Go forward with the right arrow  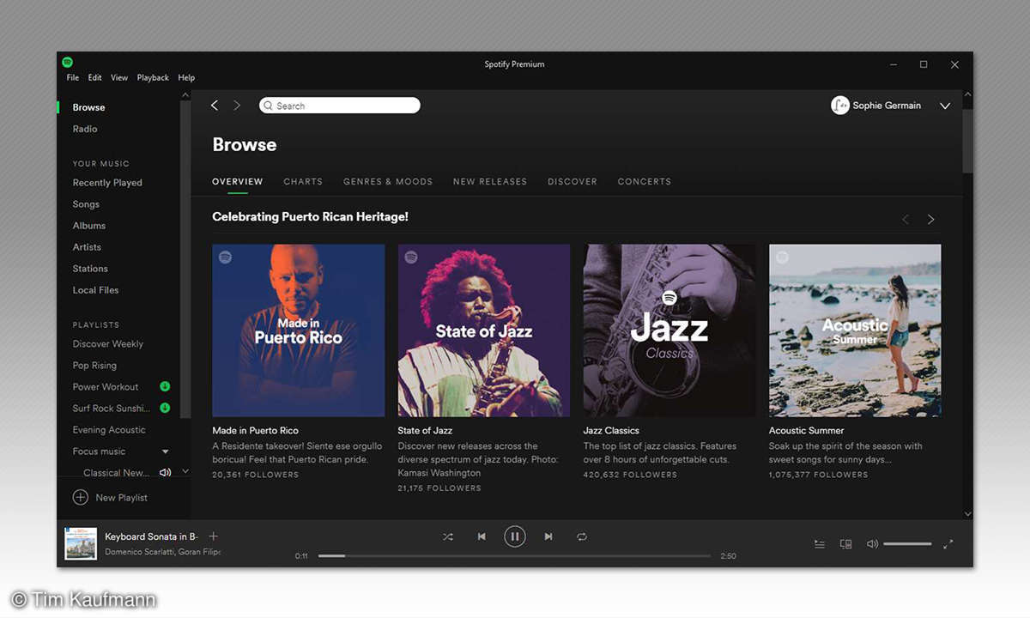coord(237,106)
